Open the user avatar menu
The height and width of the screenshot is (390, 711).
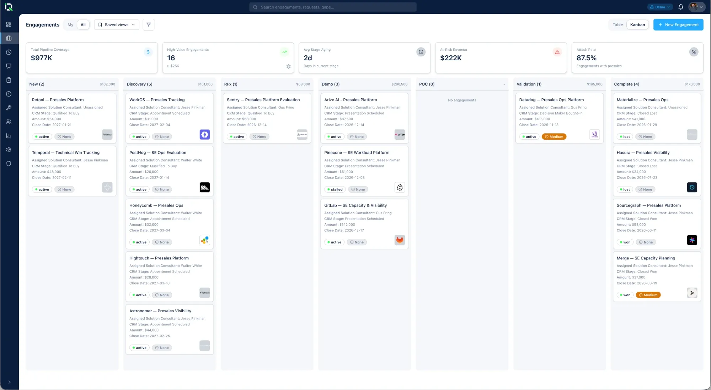696,7
